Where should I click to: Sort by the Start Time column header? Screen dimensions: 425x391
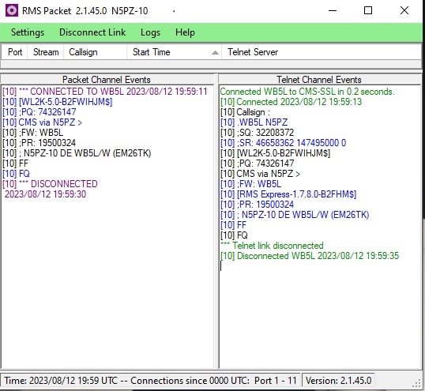pyautogui.click(x=175, y=52)
